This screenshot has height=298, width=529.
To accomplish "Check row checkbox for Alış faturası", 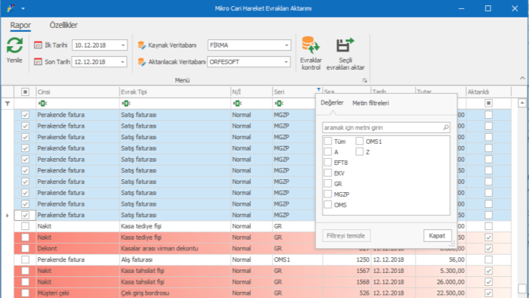I will click(x=25, y=259).
